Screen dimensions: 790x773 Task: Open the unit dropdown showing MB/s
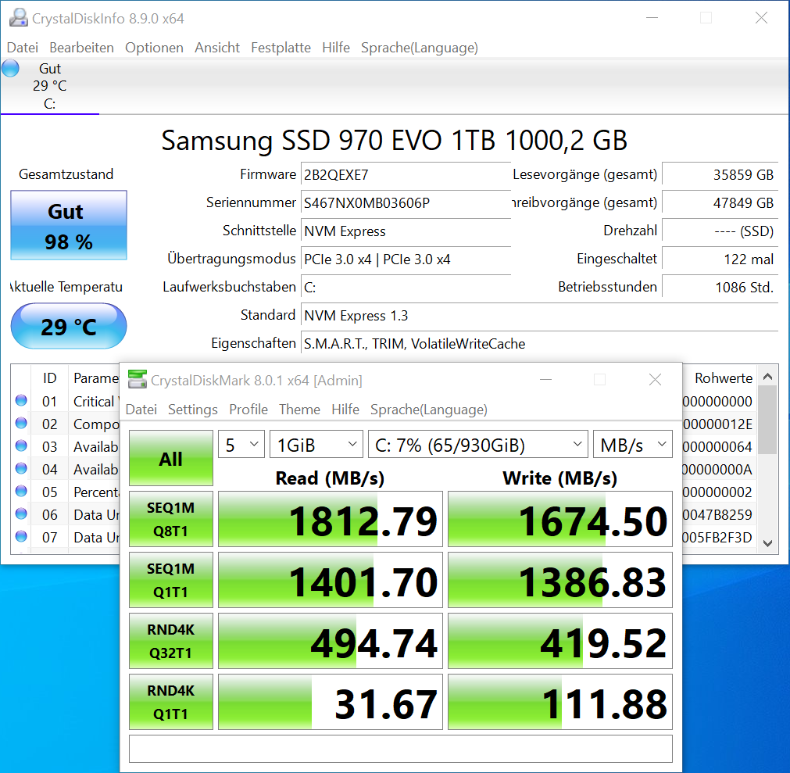point(633,444)
